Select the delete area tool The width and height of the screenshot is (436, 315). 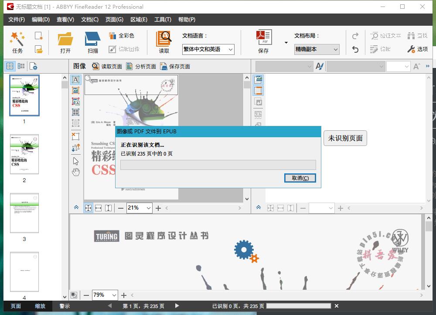pyautogui.click(x=75, y=136)
